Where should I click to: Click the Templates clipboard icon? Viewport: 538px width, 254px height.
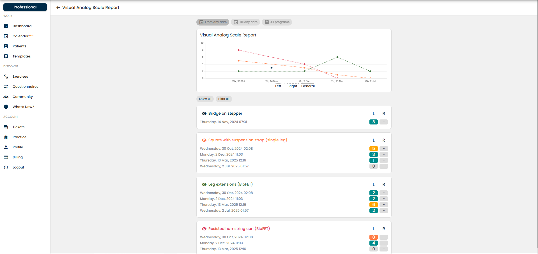pyautogui.click(x=6, y=56)
